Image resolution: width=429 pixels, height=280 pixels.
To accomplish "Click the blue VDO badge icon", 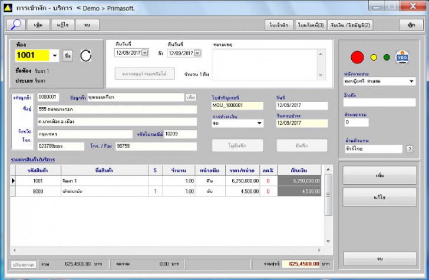I will [x=402, y=57].
